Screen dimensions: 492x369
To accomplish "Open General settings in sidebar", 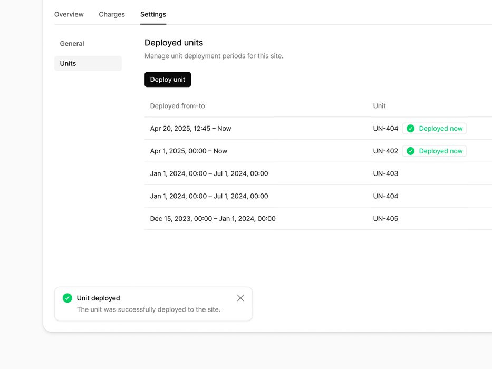I will pos(72,44).
